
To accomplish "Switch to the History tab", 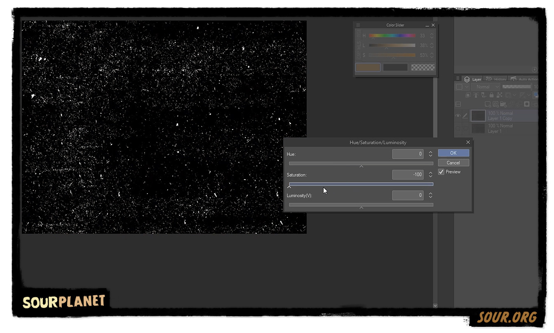I will pos(500,79).
